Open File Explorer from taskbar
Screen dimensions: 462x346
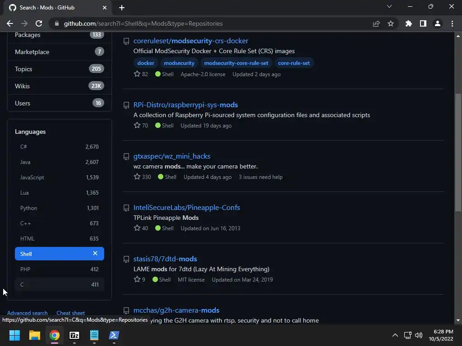tap(34, 335)
